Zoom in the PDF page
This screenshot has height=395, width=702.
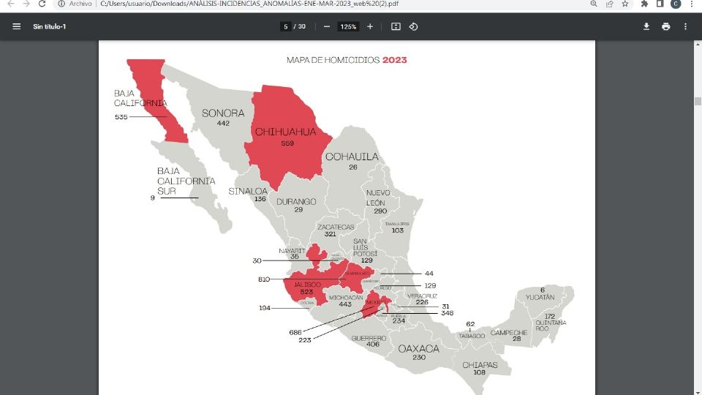point(370,26)
